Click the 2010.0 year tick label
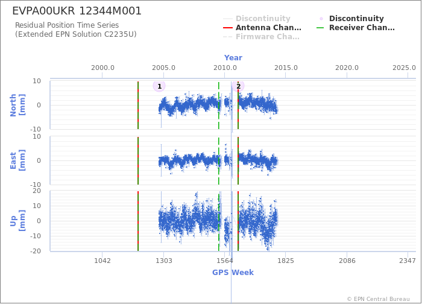Image resolution: width=422 pixels, height=304 pixels. coord(225,68)
